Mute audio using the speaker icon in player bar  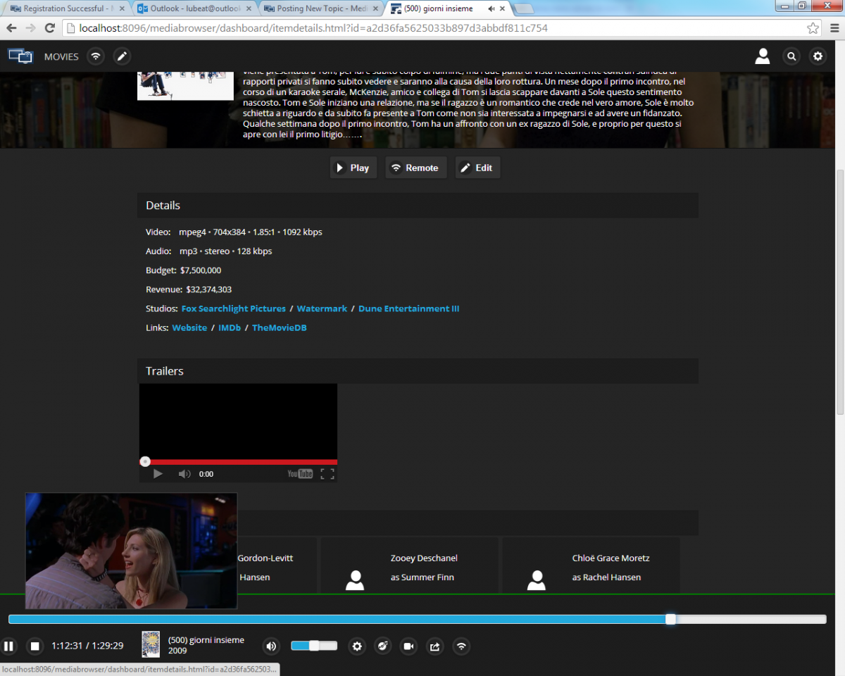pyautogui.click(x=272, y=646)
